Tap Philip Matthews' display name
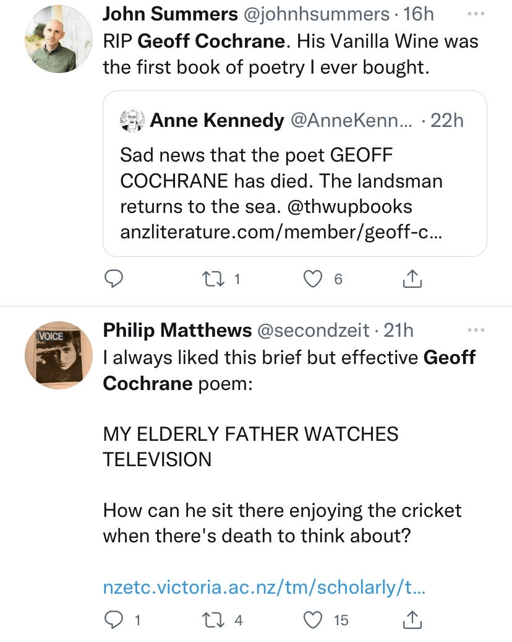This screenshot has width=512, height=642. 176,331
